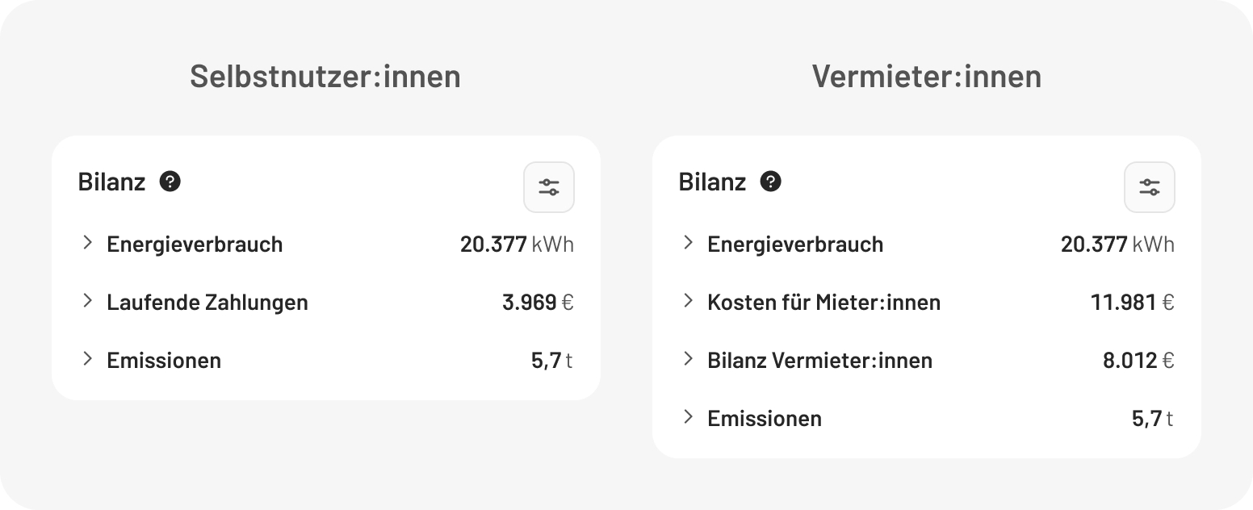Image resolution: width=1253 pixels, height=510 pixels.
Task: Click help question mark beside Selbstnutzer:innen Bilanz
Action: pos(170,182)
